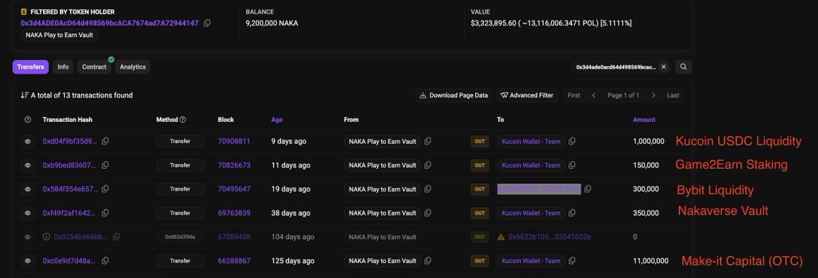Click the page indicator Page 1 of 1
The width and height of the screenshot is (818, 278).
pos(623,95)
